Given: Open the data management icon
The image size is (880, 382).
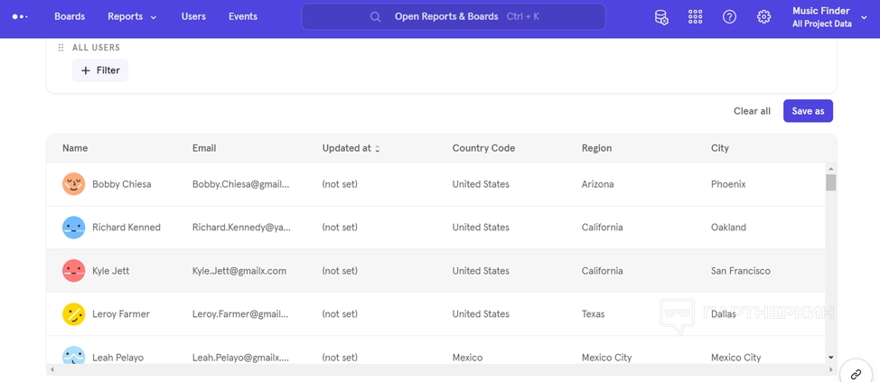Looking at the screenshot, I should [x=661, y=17].
